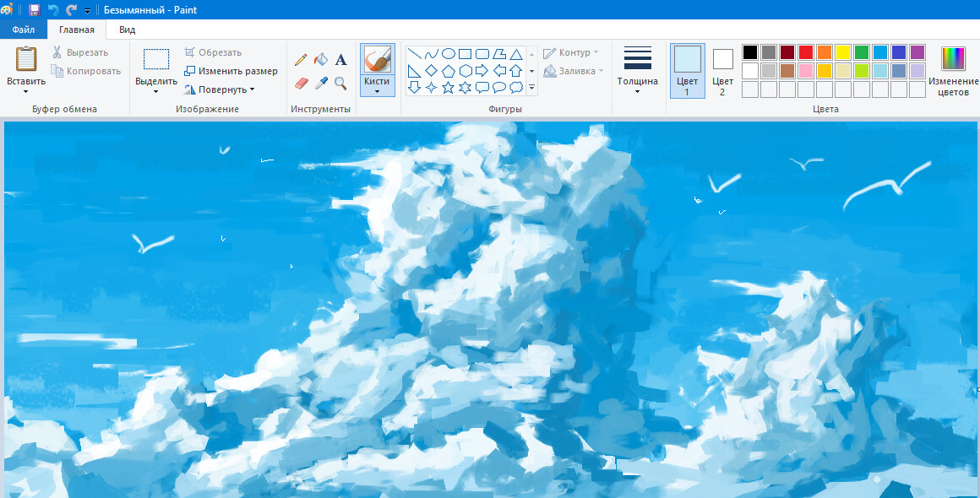This screenshot has height=498, width=980.
Task: Open the Толщина dropdown
Action: (x=638, y=72)
